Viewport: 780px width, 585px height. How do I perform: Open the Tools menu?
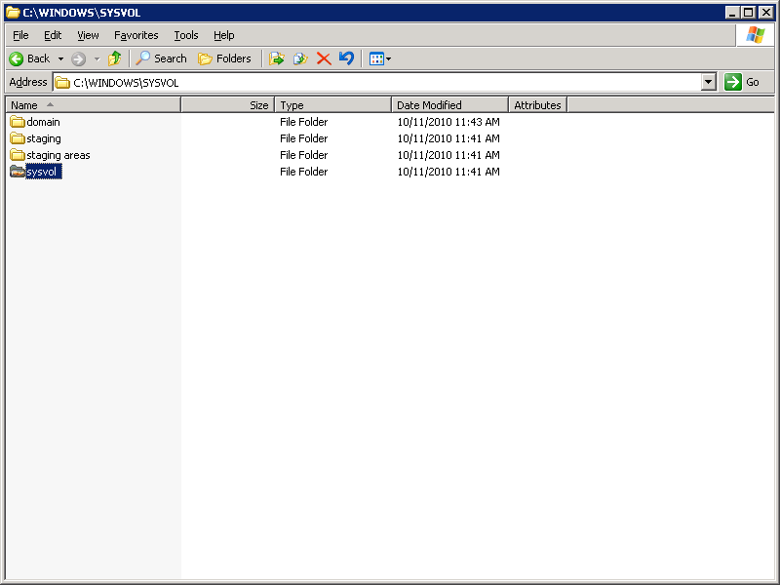(x=186, y=35)
